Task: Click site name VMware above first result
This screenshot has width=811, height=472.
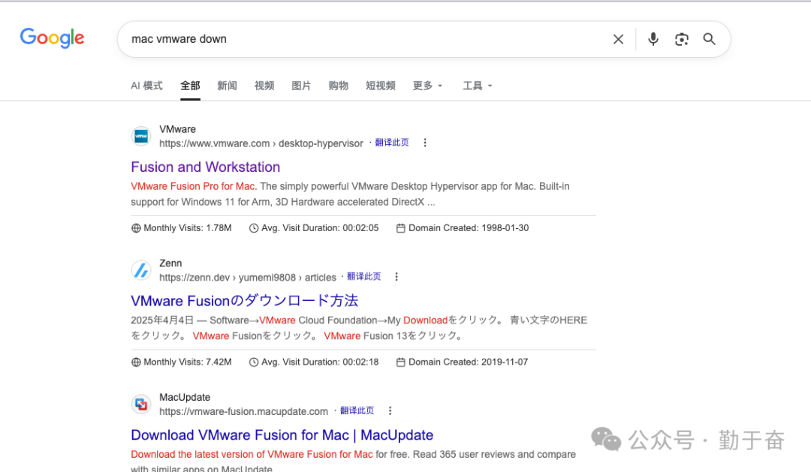Action: coord(177,129)
